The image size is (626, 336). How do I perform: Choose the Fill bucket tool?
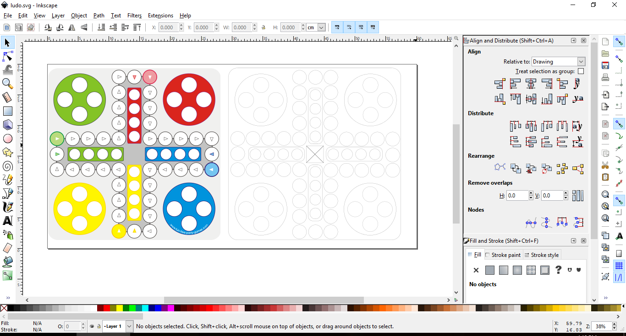click(x=7, y=261)
